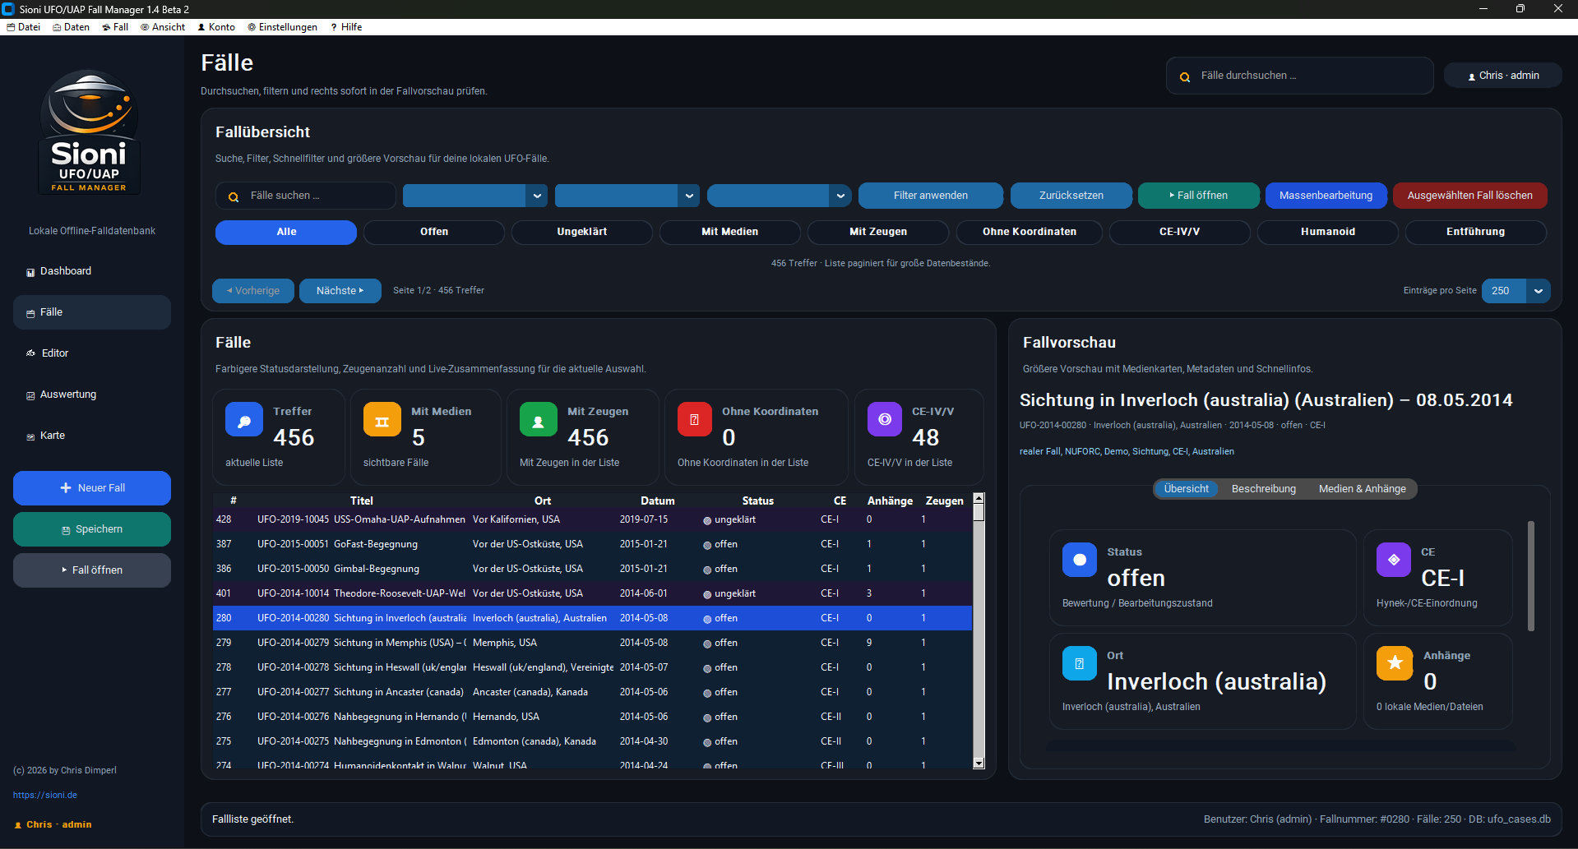Click the purple CE-IV/V statistic icon

(x=884, y=419)
